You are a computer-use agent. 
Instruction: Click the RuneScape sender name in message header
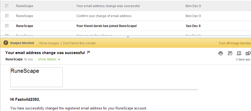[x=14, y=59]
